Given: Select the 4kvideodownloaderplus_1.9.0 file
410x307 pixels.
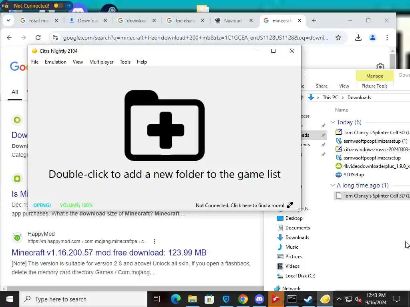Looking at the screenshot, I should (373, 166).
